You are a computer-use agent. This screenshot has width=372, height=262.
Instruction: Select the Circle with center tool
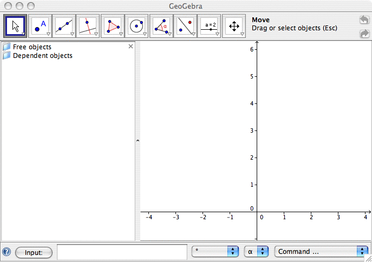137,25
